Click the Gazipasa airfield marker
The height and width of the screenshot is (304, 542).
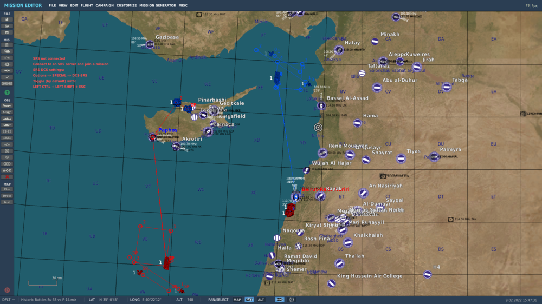[150, 44]
